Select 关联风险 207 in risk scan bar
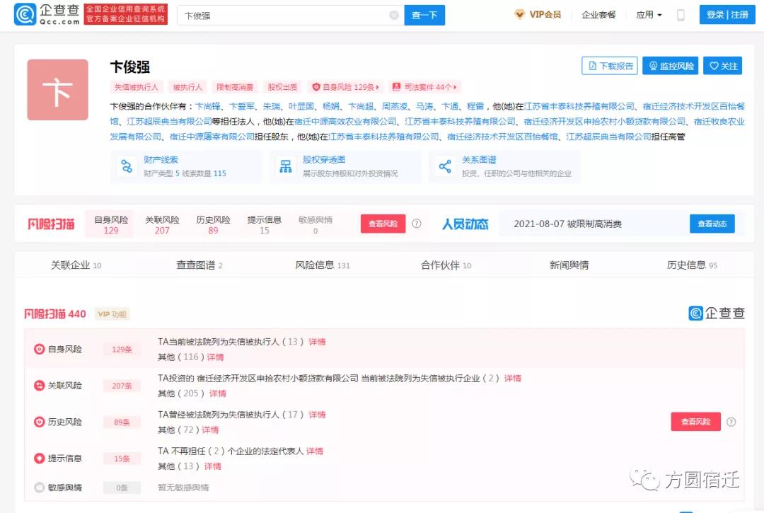Screen dimensions: 764x513 [x=162, y=224]
